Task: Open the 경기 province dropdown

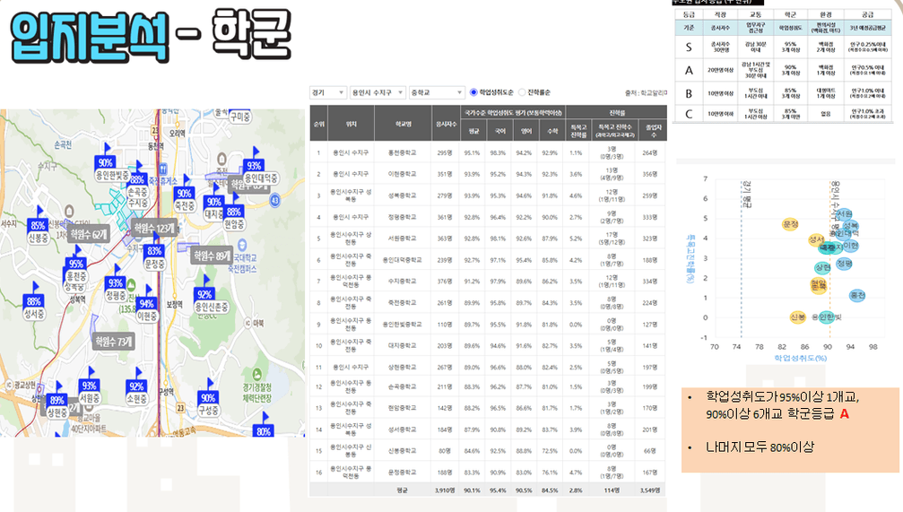Action: tap(327, 92)
